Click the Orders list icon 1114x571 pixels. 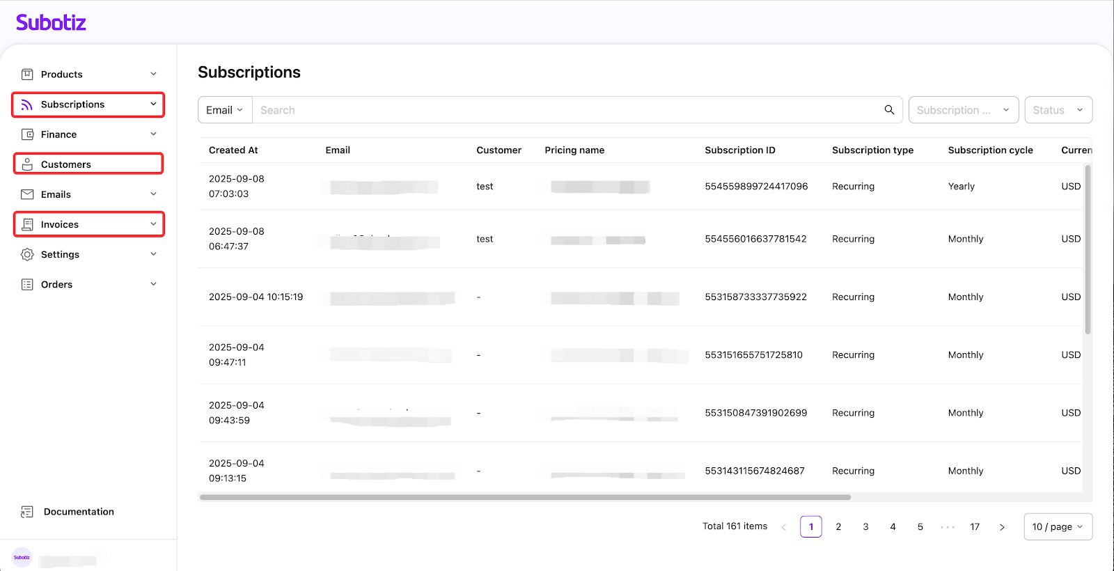coord(27,284)
